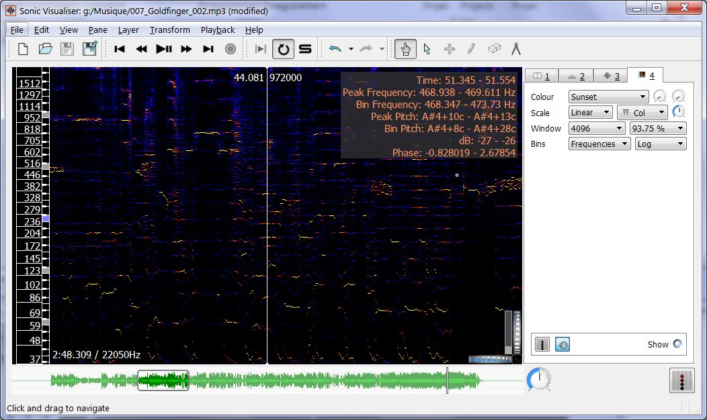Switch to layer tab 1
Screen dimensions: 707x420
(542, 76)
